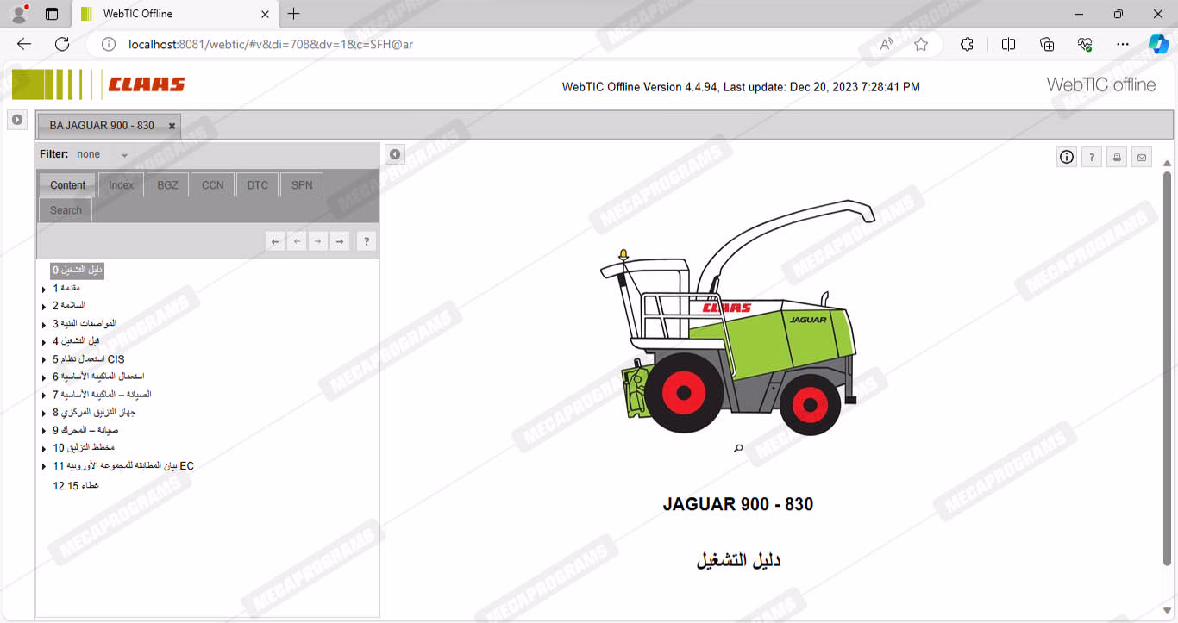Expand chapter 9 صيانة – المحرك
The width and height of the screenshot is (1178, 623).
point(44,431)
